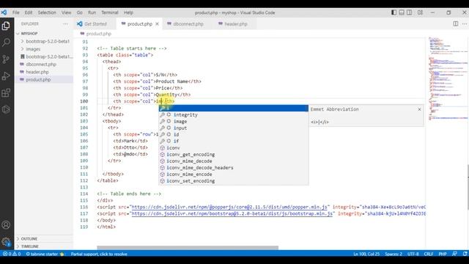Choose iconv_mime_decode_headers suggestion
Viewport: 469px width, 264px height.
(233, 168)
